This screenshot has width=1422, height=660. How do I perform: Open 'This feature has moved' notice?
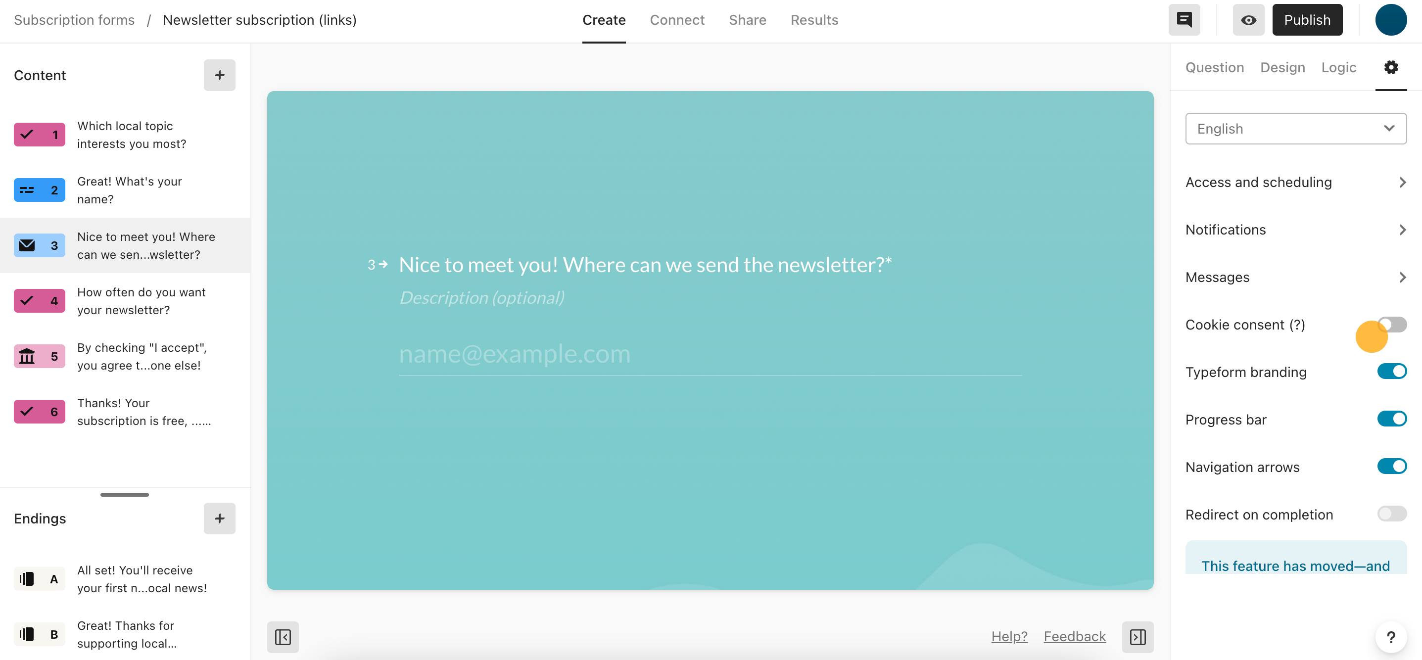(1296, 558)
